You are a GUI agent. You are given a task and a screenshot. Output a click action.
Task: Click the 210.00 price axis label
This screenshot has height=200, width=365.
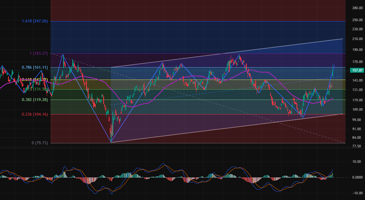tap(357, 39)
